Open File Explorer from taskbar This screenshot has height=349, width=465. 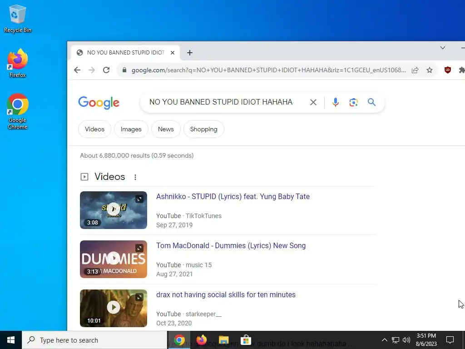click(x=223, y=340)
